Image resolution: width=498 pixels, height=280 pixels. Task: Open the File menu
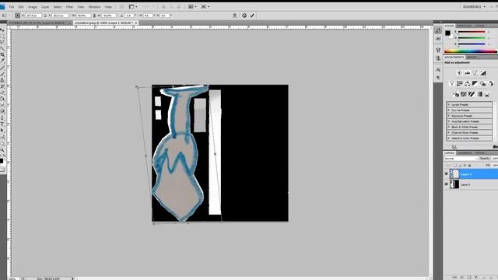(x=12, y=7)
